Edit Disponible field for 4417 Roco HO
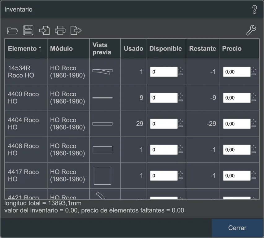Screen dimensions: 264x238 [164, 176]
